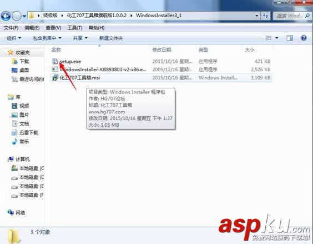Click the 网络 network icon
The width and height of the screenshot is (313, 244).
tap(11, 212)
